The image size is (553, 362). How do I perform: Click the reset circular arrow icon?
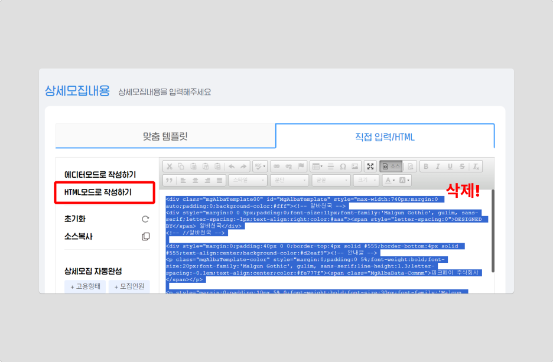pyautogui.click(x=145, y=219)
